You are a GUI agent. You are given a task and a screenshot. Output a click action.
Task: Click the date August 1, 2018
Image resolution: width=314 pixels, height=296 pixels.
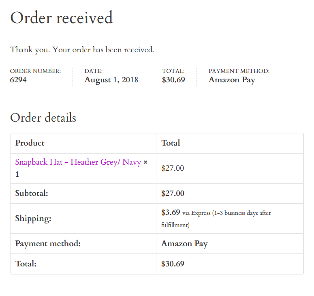click(x=111, y=80)
